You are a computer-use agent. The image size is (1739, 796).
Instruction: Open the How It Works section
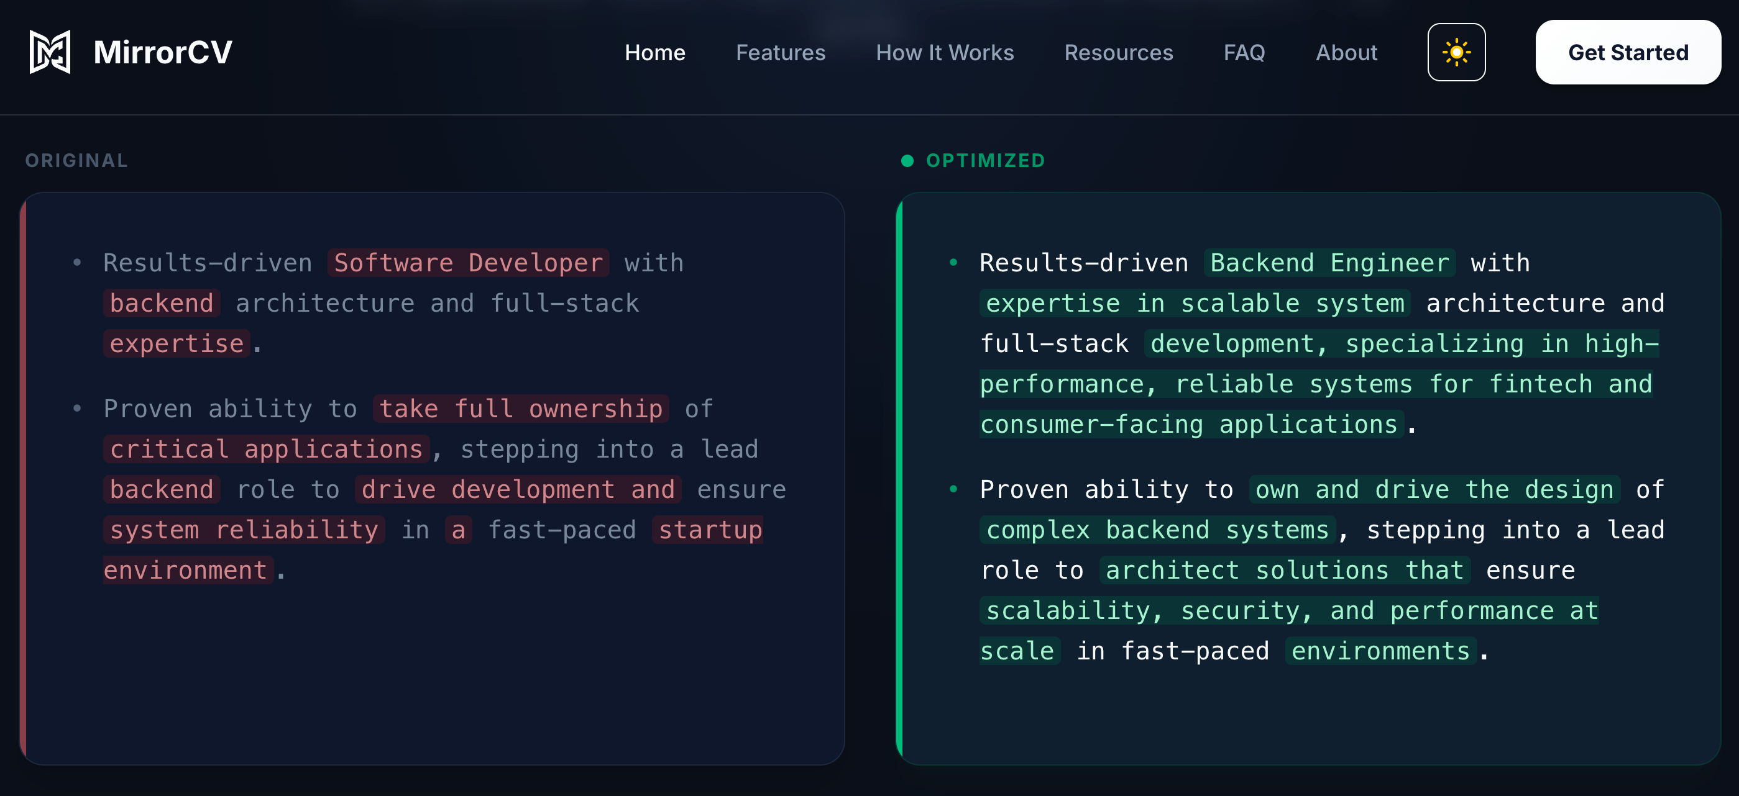[945, 53]
